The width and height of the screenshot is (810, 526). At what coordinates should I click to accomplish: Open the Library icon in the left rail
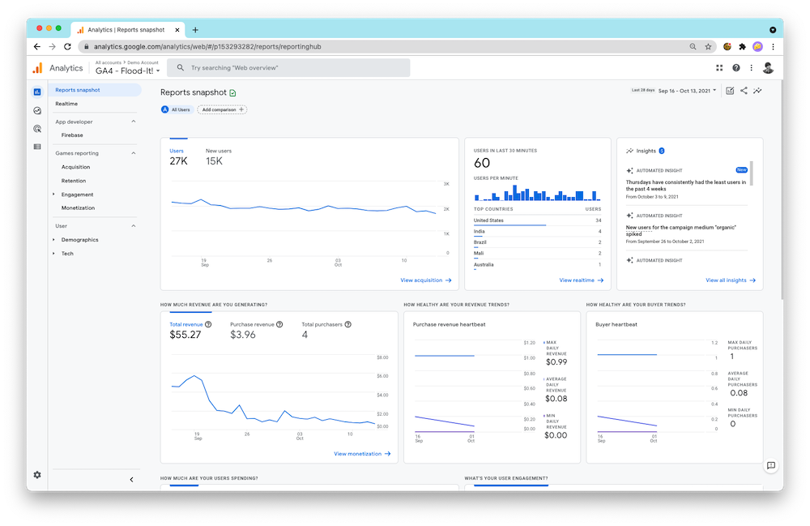tap(36, 147)
